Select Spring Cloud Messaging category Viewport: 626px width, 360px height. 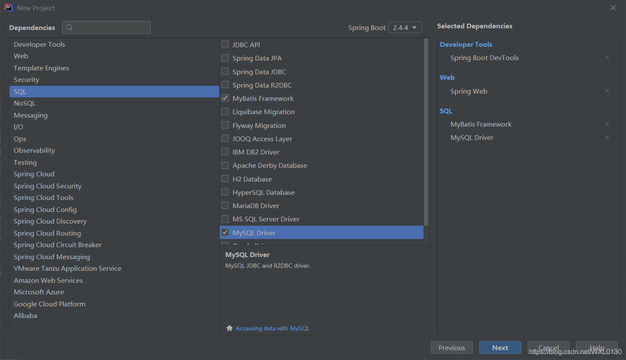click(114, 257)
